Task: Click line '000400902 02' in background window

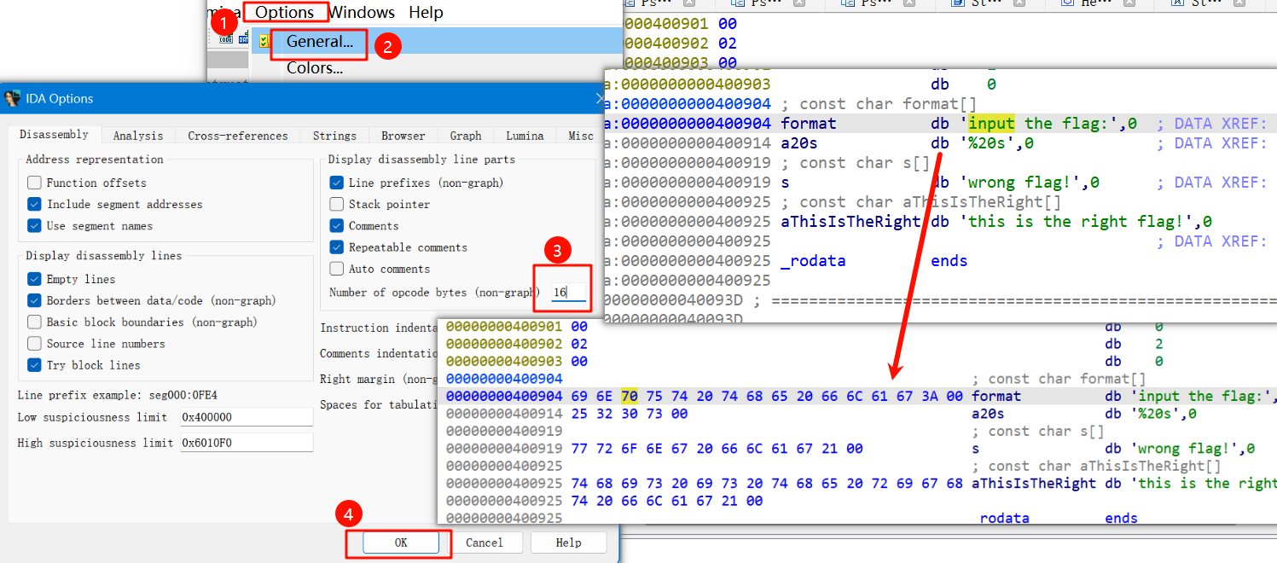Action: pyautogui.click(x=681, y=44)
